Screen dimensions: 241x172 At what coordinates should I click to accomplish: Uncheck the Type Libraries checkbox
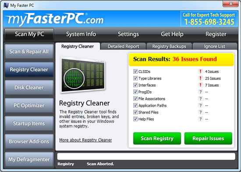click(135, 78)
